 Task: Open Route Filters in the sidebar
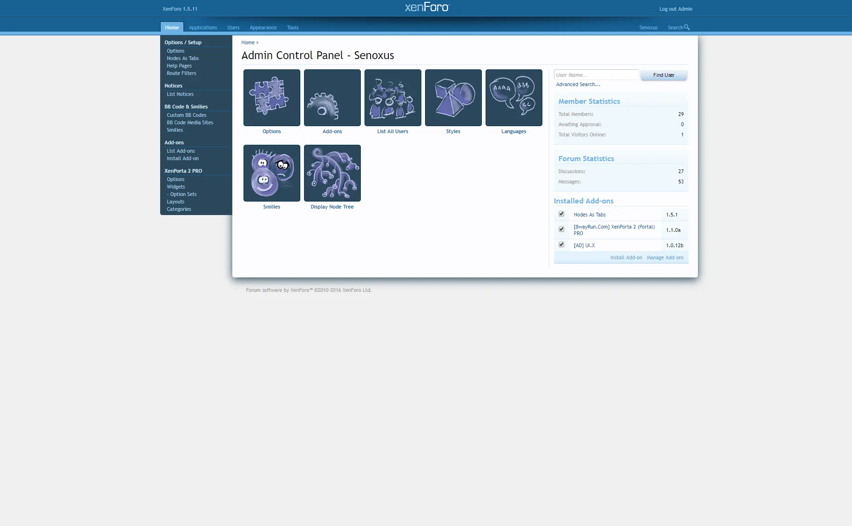182,74
